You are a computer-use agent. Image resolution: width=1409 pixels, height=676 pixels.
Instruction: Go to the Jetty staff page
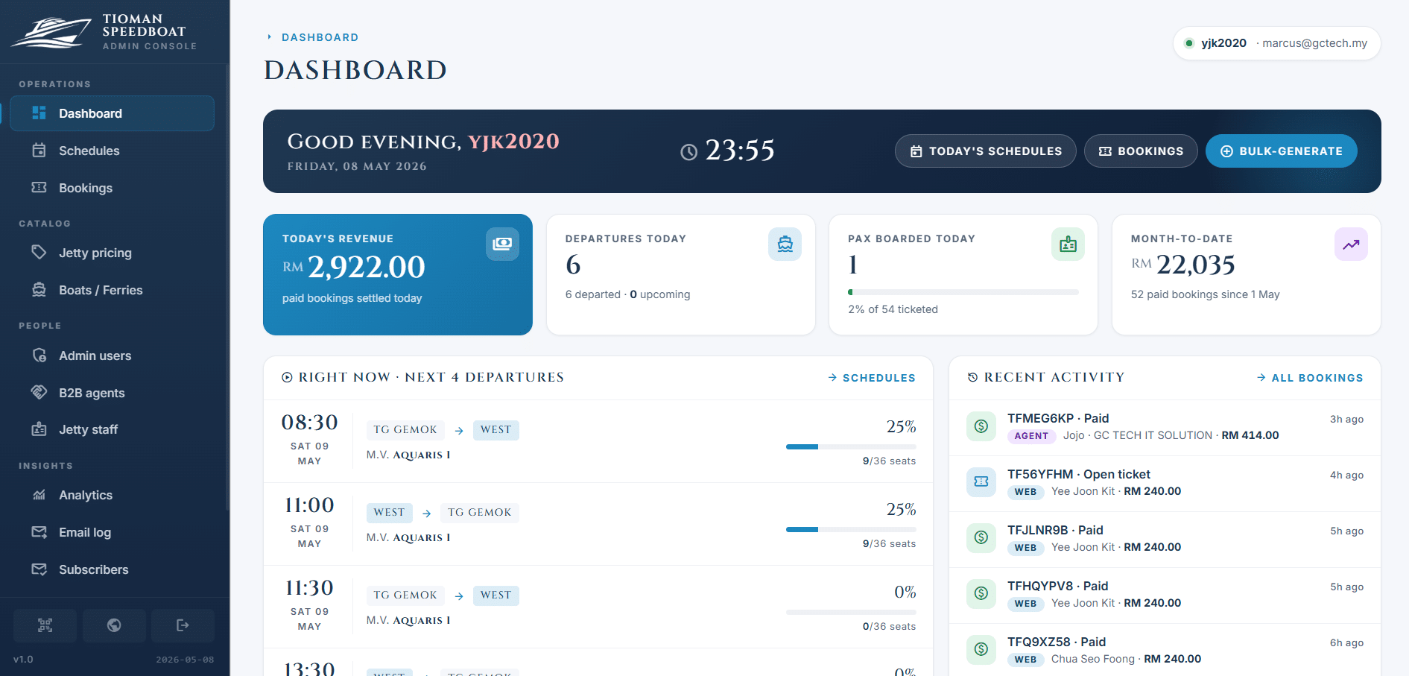[x=112, y=429]
